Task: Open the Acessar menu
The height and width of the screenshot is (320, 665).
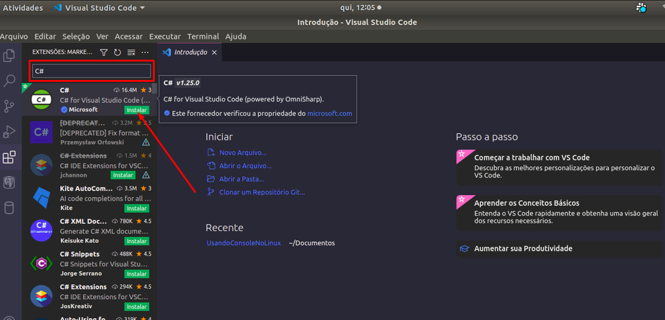Action: tap(128, 36)
